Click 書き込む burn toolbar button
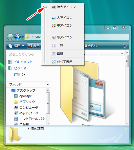The image size is (134, 150). pos(91,46)
